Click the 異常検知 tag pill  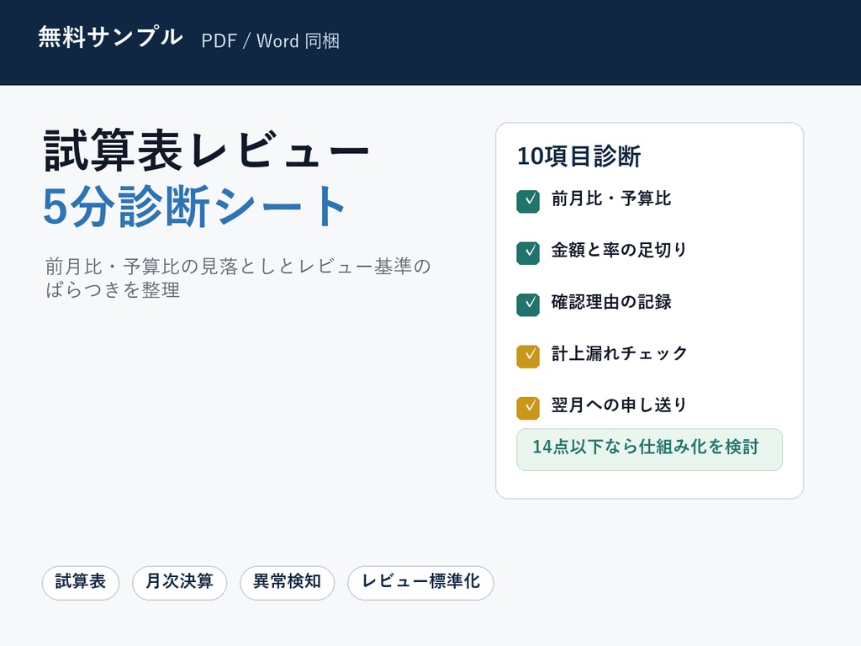[x=288, y=583]
